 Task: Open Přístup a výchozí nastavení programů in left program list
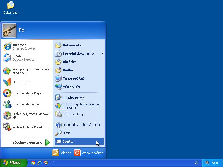[26, 71]
